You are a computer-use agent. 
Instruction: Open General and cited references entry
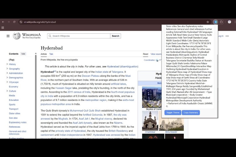[18, 133]
